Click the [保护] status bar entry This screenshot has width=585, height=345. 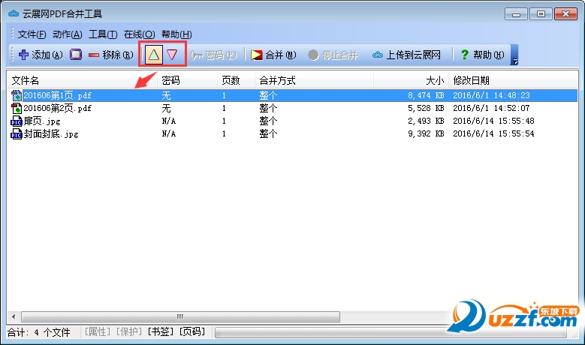(129, 331)
